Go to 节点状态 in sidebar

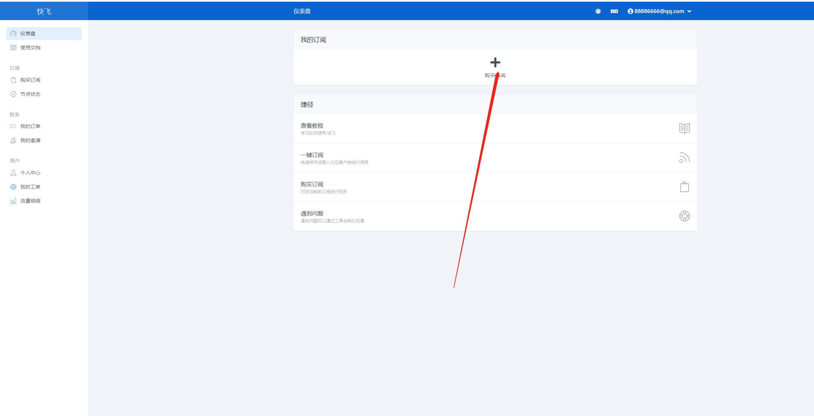point(30,94)
